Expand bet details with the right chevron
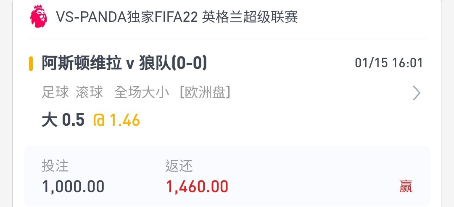Screen dimensions: 454x207 416,93
